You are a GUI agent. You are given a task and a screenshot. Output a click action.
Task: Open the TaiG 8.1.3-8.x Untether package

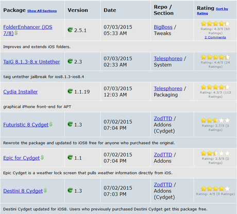(31, 62)
